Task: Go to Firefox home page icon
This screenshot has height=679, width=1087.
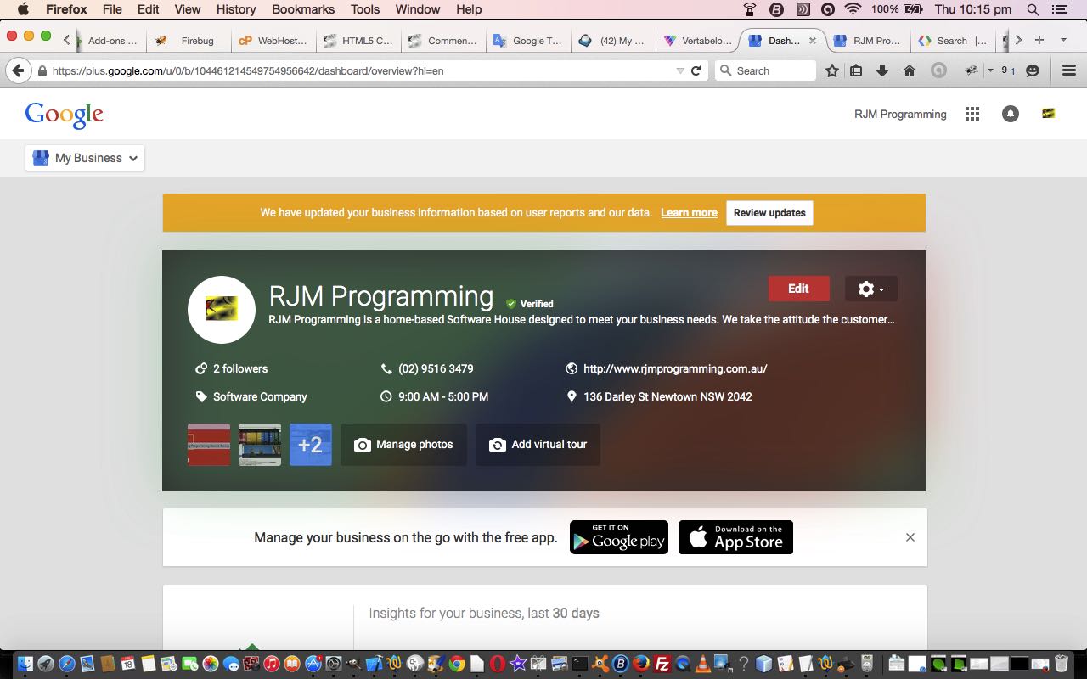Action: 910,71
